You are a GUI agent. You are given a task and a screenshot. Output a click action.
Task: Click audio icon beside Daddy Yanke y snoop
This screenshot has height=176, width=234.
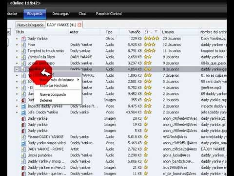(x=23, y=161)
